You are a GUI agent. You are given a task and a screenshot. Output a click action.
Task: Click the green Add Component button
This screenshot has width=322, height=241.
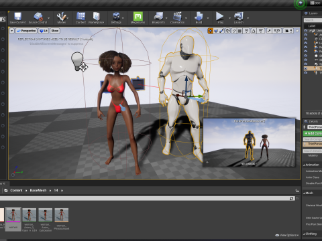point(313,133)
